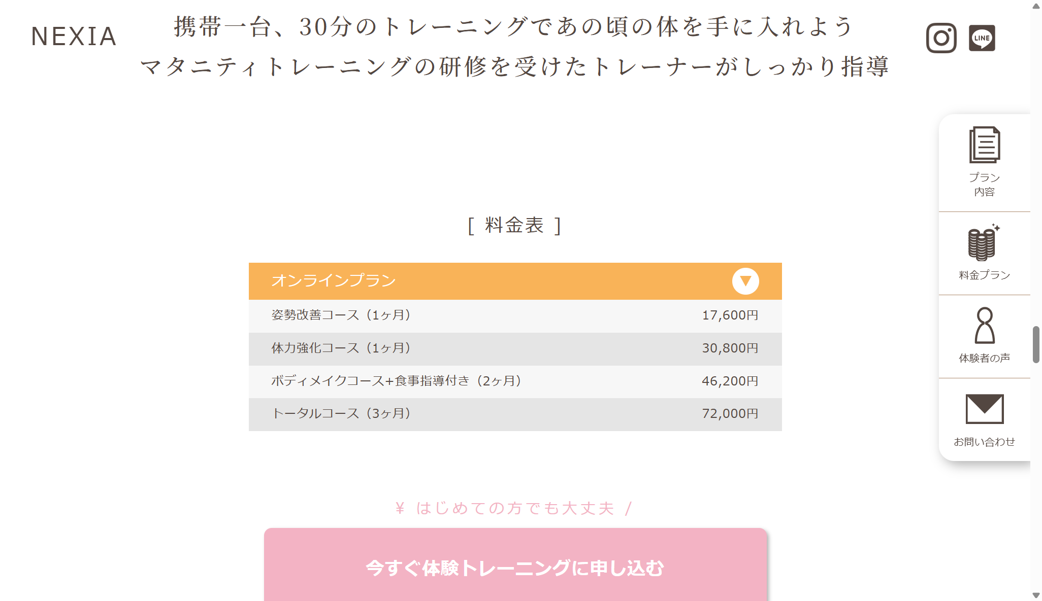The image size is (1042, 601).
Task: Open the LINE chat icon
Action: tap(982, 38)
